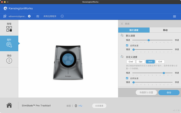Open the hamburger menu icon

(174, 16)
